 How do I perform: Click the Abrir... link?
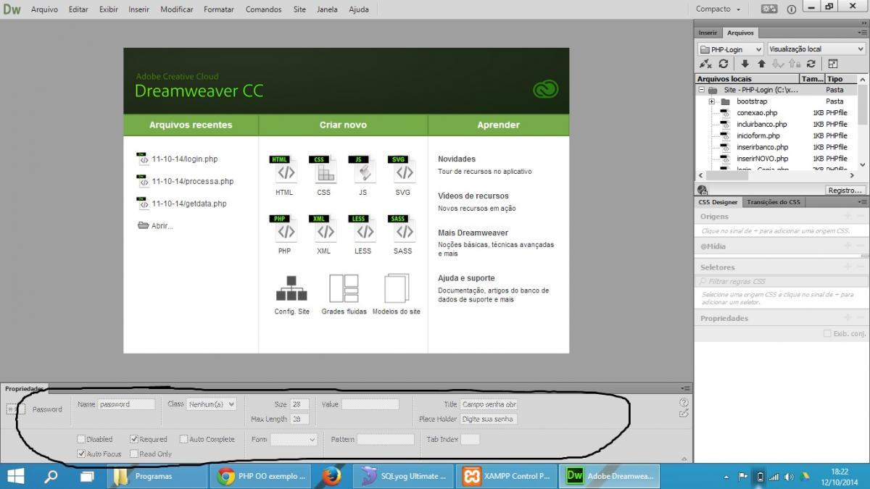pyautogui.click(x=162, y=226)
